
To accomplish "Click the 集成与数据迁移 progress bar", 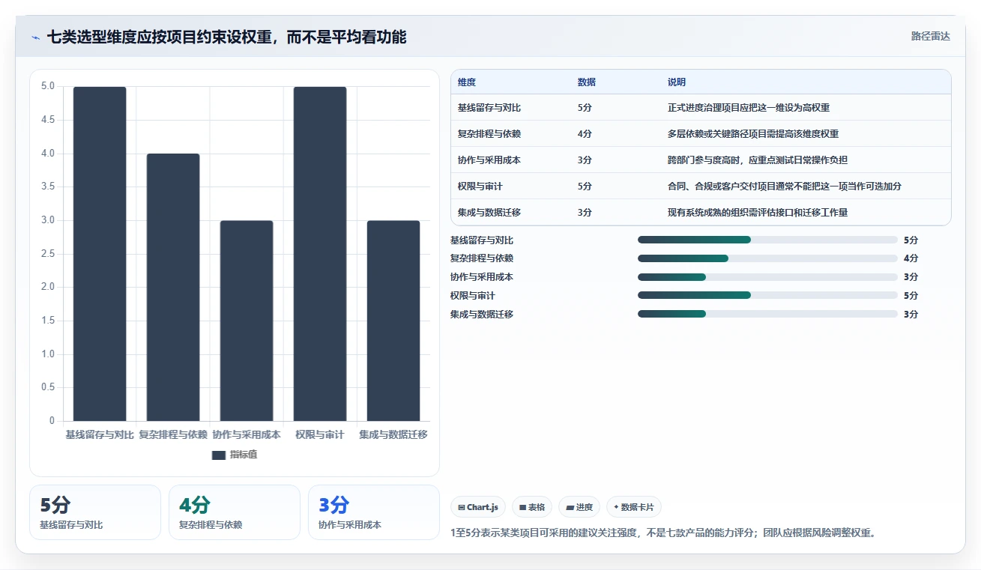I will 767,314.
